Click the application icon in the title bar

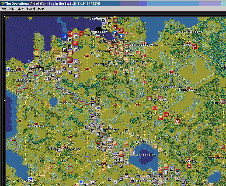(x=2, y=3)
